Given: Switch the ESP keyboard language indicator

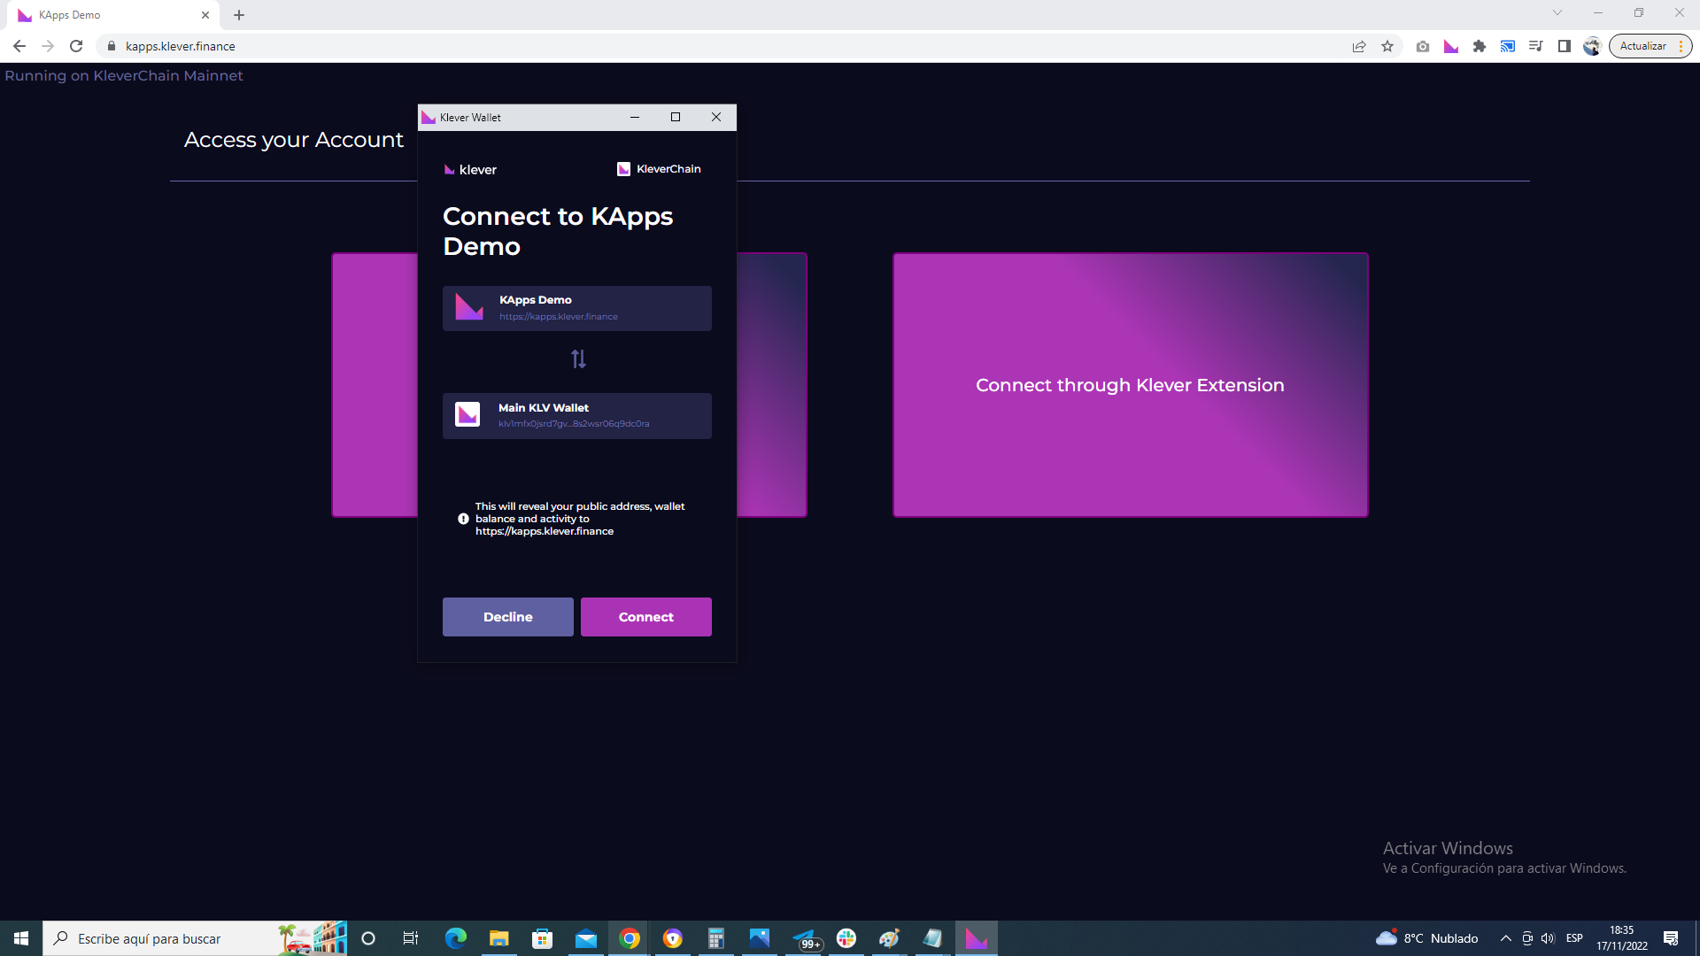Looking at the screenshot, I should [1574, 938].
